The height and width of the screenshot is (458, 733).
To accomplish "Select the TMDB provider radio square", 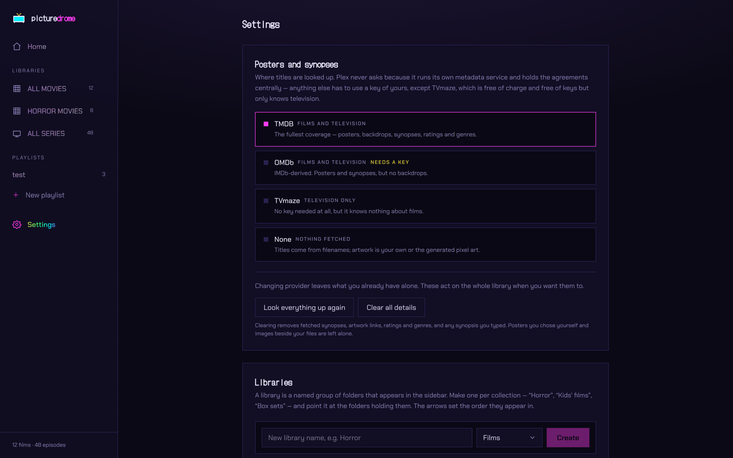I will pyautogui.click(x=266, y=124).
